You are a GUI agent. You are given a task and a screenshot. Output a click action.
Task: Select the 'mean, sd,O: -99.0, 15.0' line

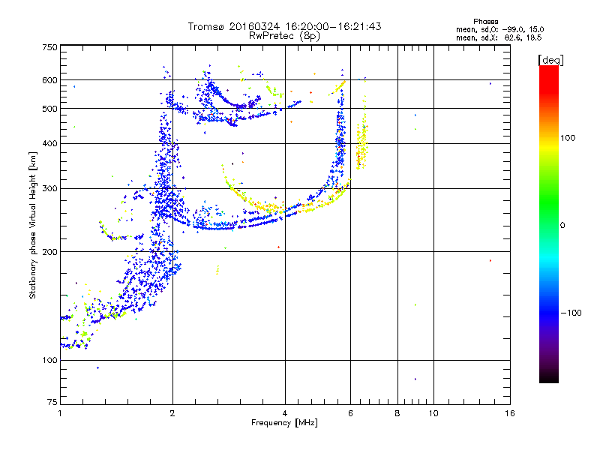point(499,29)
